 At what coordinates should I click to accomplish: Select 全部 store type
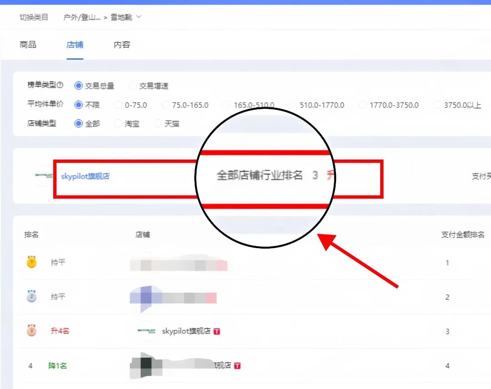tap(78, 124)
